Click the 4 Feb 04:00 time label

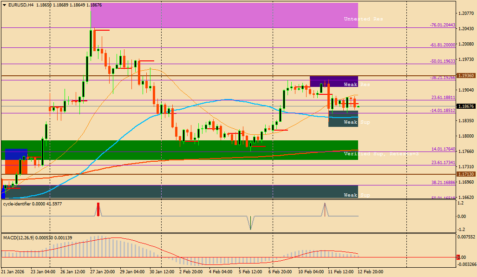coord(221,271)
